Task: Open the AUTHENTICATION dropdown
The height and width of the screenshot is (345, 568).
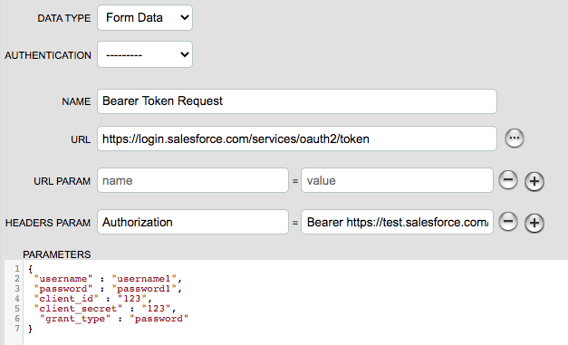Action: pos(145,54)
